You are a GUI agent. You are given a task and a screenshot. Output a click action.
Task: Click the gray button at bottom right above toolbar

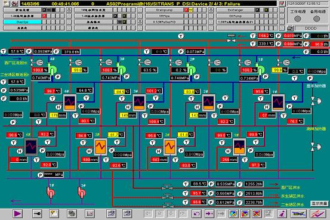[319, 203]
